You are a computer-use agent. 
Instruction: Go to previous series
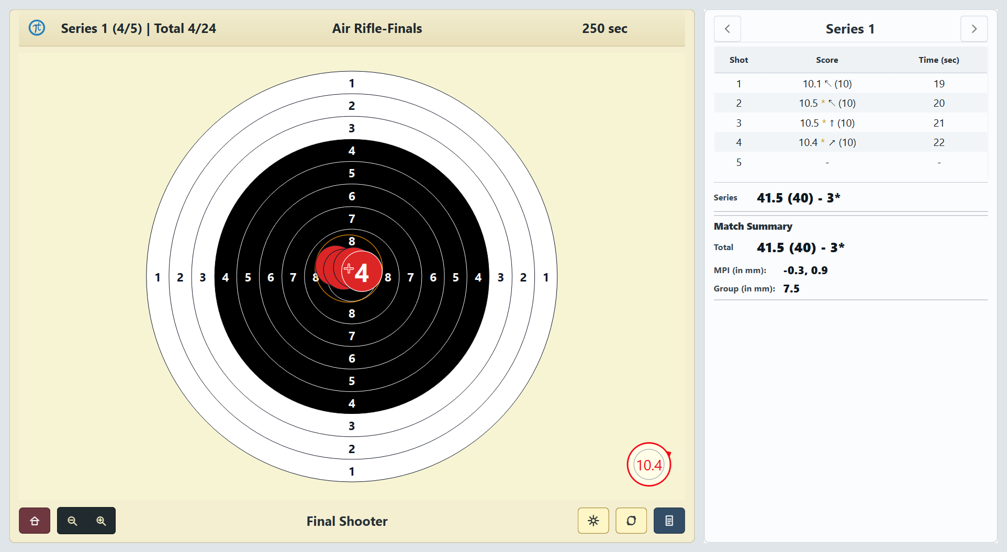pos(727,29)
